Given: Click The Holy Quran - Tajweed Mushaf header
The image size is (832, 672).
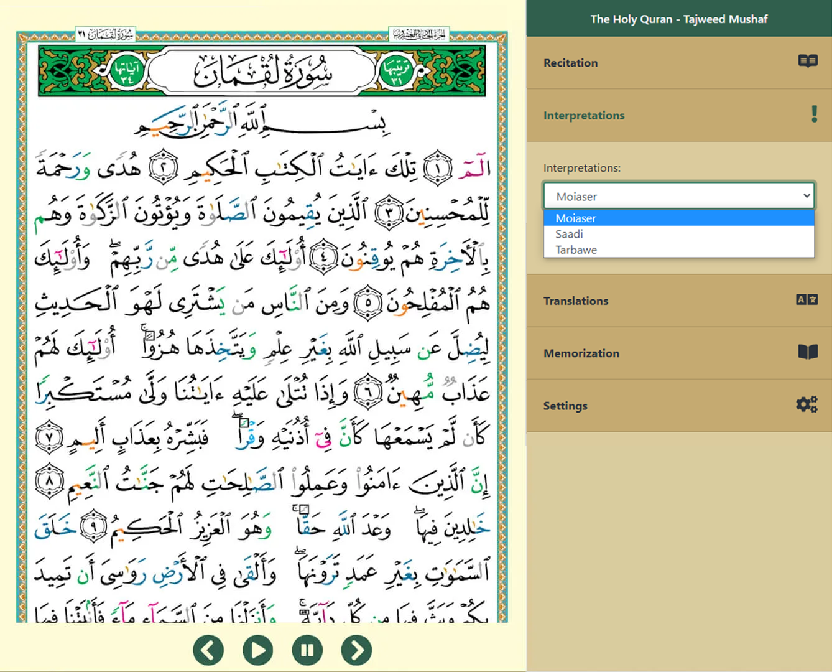Looking at the screenshot, I should (679, 19).
